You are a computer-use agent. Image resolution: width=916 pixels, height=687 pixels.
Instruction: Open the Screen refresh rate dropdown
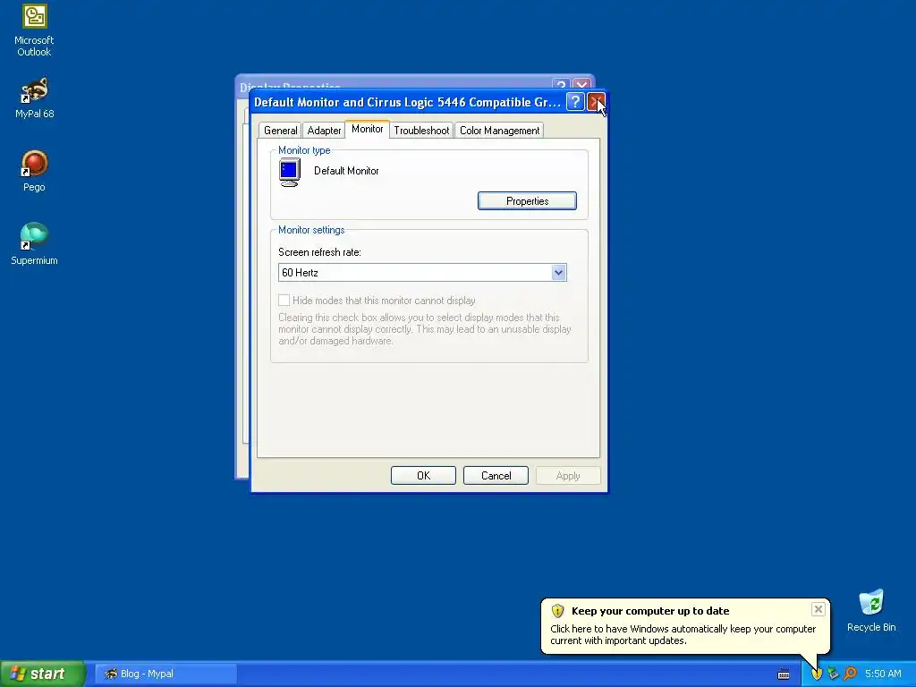558,272
